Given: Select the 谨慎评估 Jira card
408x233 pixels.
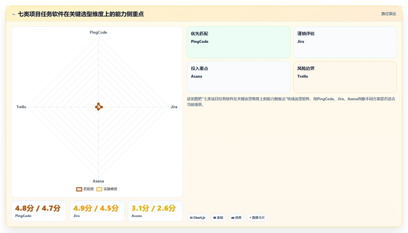Looking at the screenshot, I should click(x=345, y=42).
